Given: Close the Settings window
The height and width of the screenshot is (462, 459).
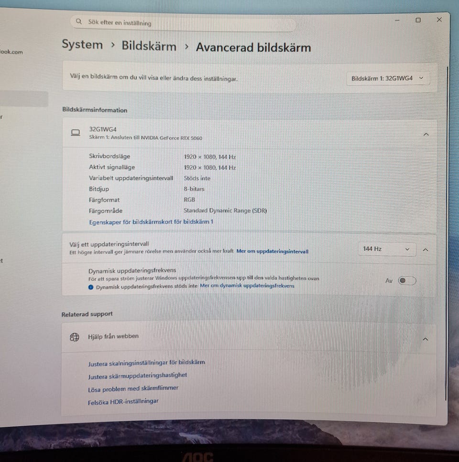Looking at the screenshot, I should pos(439,20).
